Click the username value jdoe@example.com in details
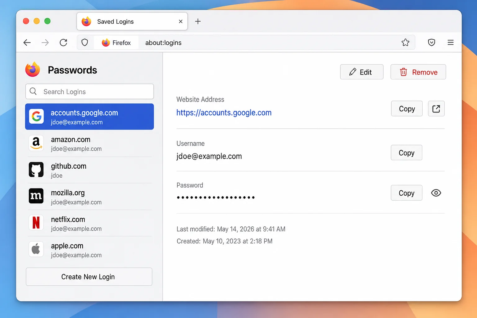The height and width of the screenshot is (318, 477). [209, 156]
